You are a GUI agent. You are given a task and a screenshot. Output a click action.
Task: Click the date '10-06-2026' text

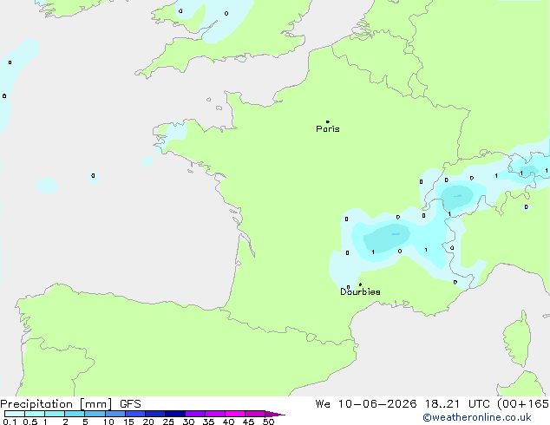[x=377, y=404]
